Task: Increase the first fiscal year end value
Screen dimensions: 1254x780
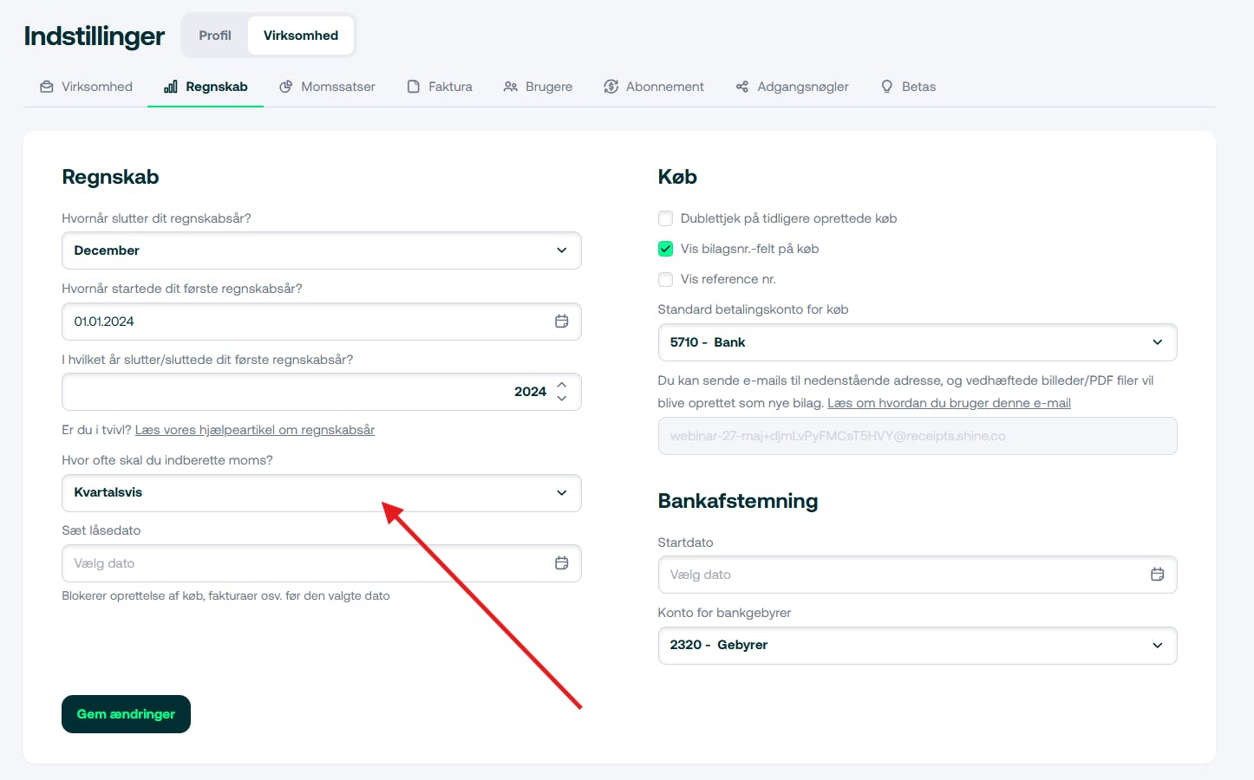Action: [x=562, y=385]
